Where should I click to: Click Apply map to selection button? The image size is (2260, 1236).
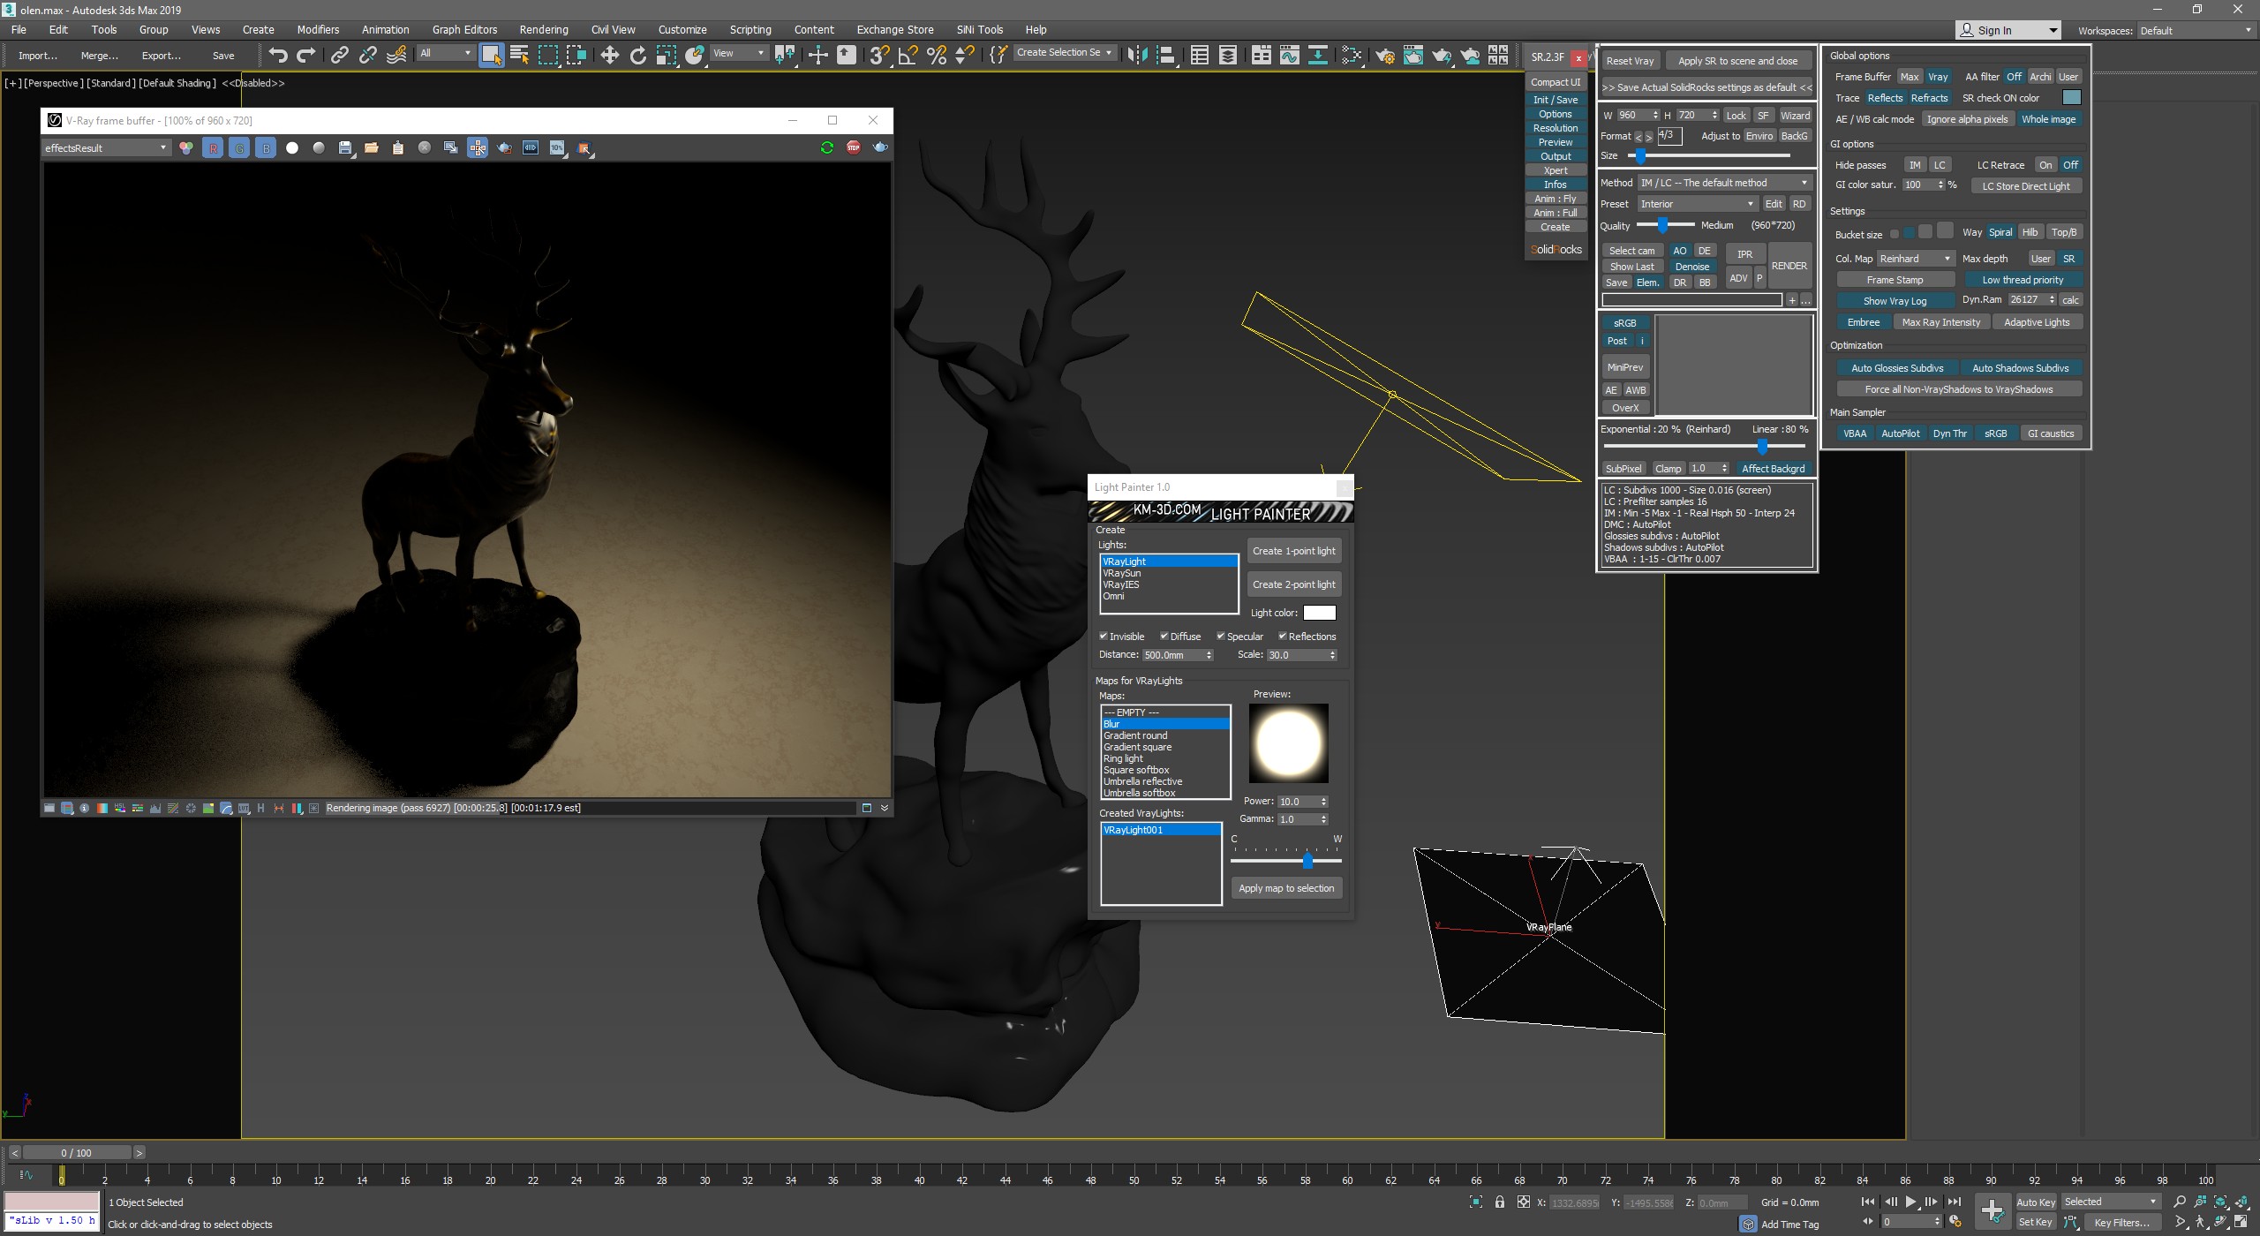pos(1284,887)
